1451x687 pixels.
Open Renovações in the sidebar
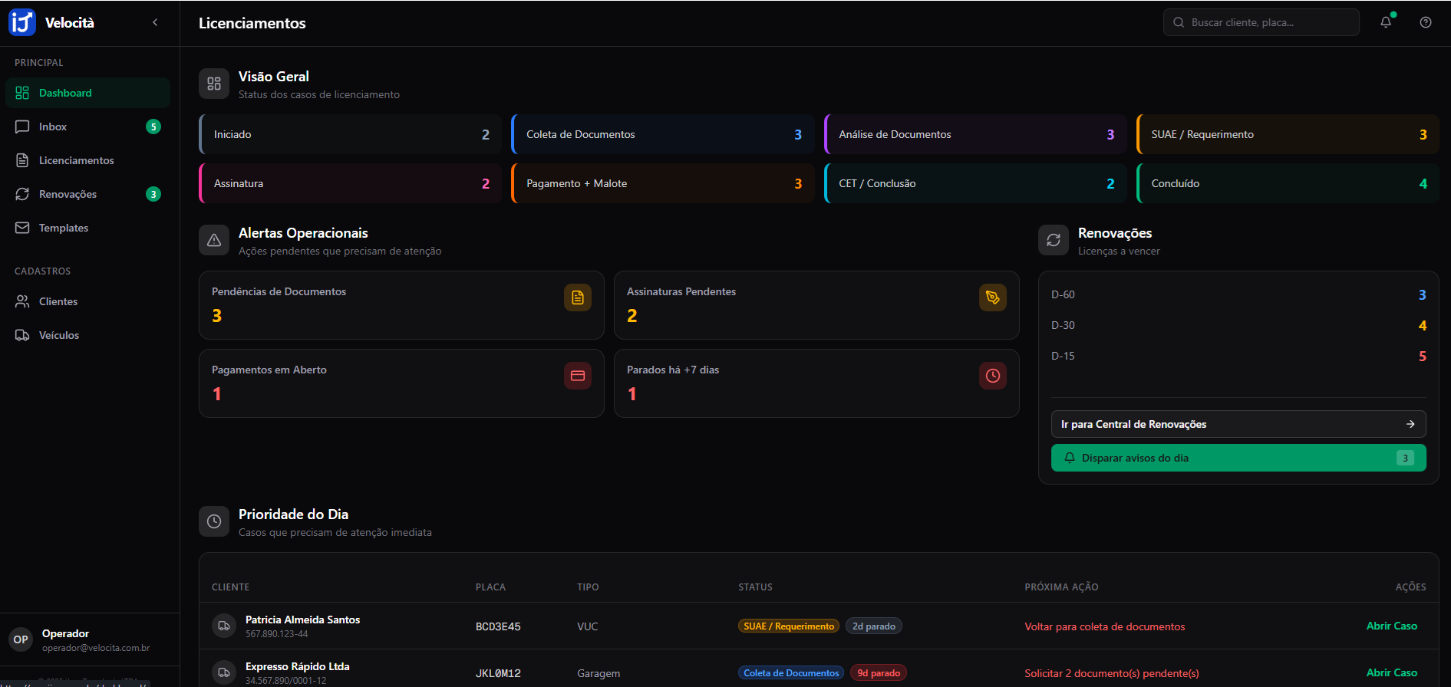click(x=68, y=194)
